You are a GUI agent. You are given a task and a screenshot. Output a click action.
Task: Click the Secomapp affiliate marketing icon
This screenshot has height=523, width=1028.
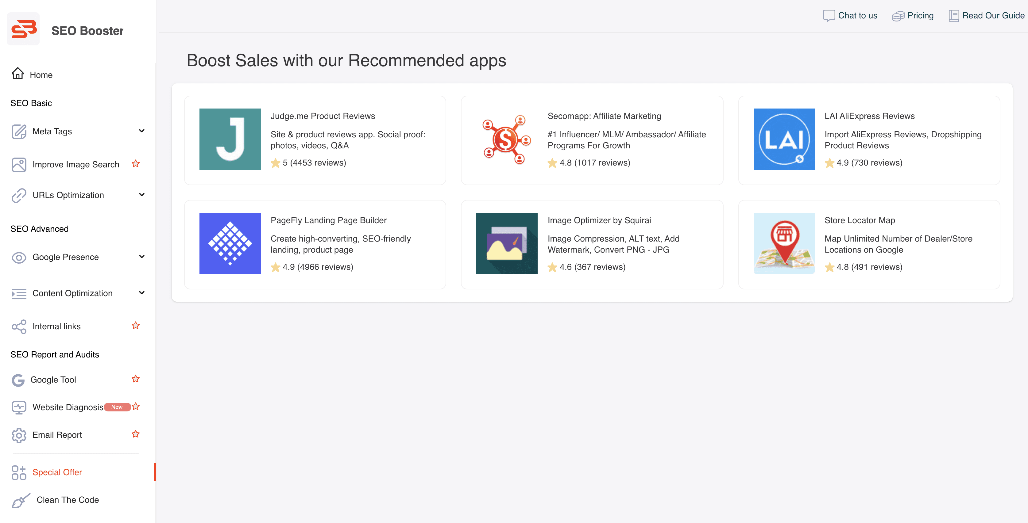pos(506,139)
